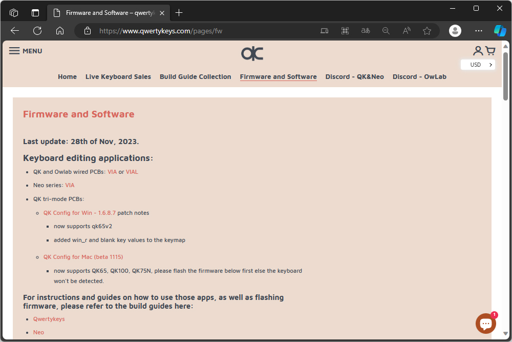Click the page vertical scrollbar thumb
Screen dimensions: 512x342
505,76
